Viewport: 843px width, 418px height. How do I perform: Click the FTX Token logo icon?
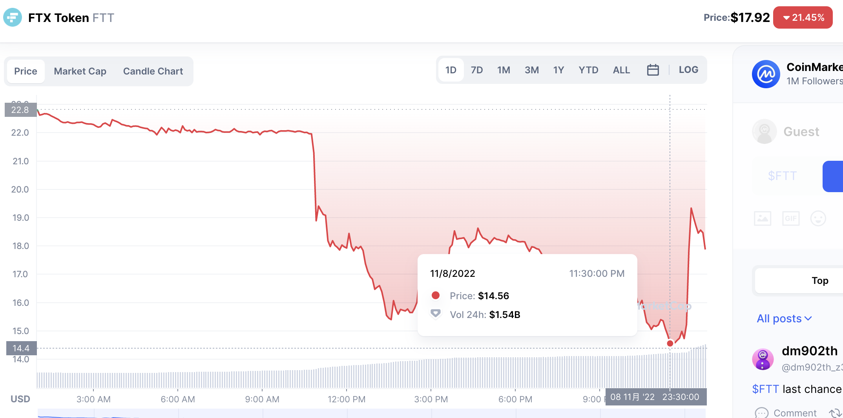pyautogui.click(x=13, y=18)
